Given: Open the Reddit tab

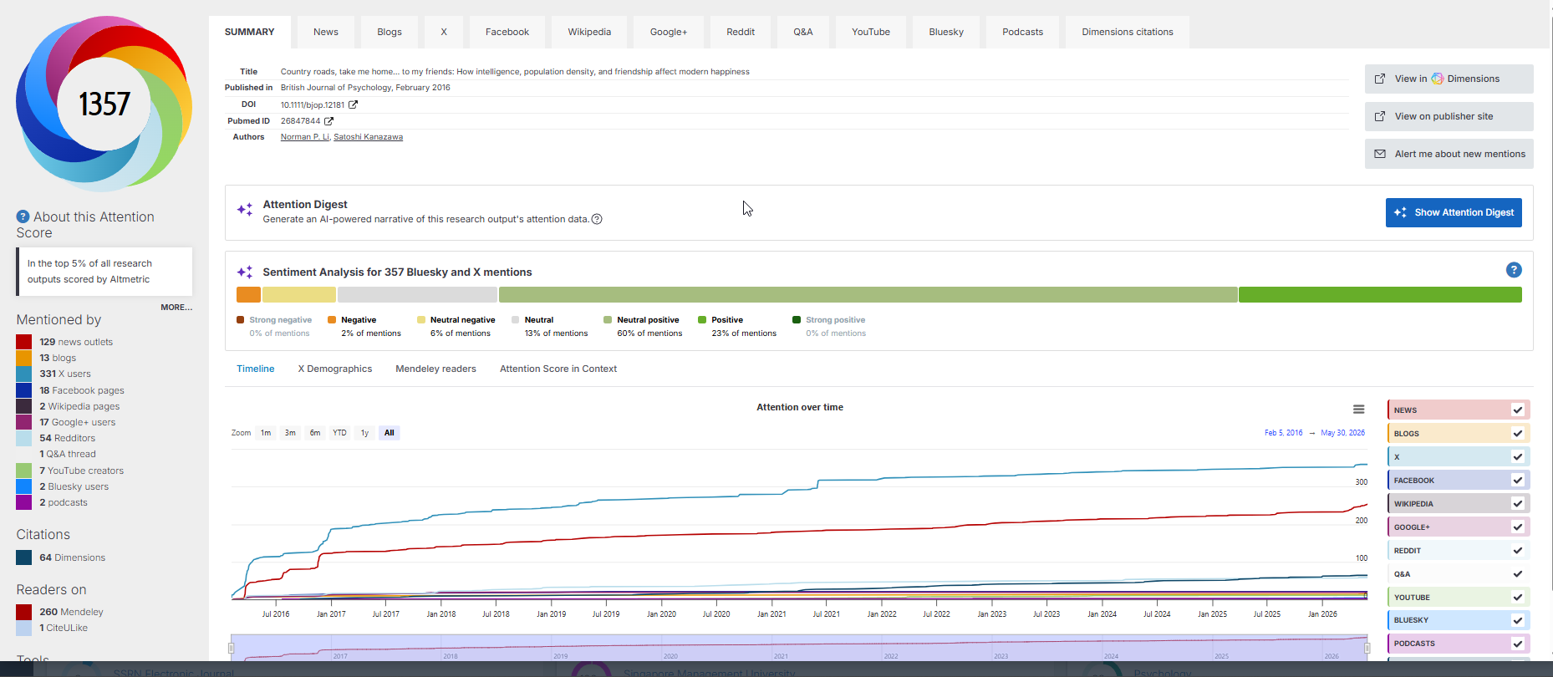Looking at the screenshot, I should [741, 32].
